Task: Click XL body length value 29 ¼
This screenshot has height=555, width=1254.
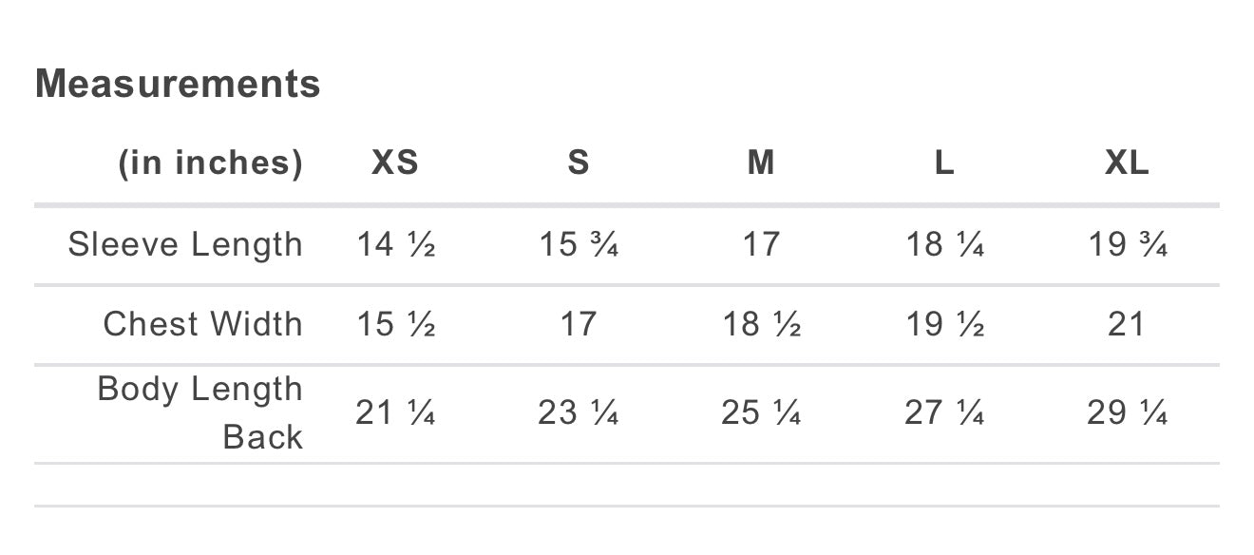Action: (1127, 412)
